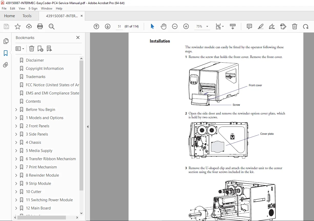This screenshot has height=221, width=314.
Task: Go to previous page arrow
Action: pos(96,26)
